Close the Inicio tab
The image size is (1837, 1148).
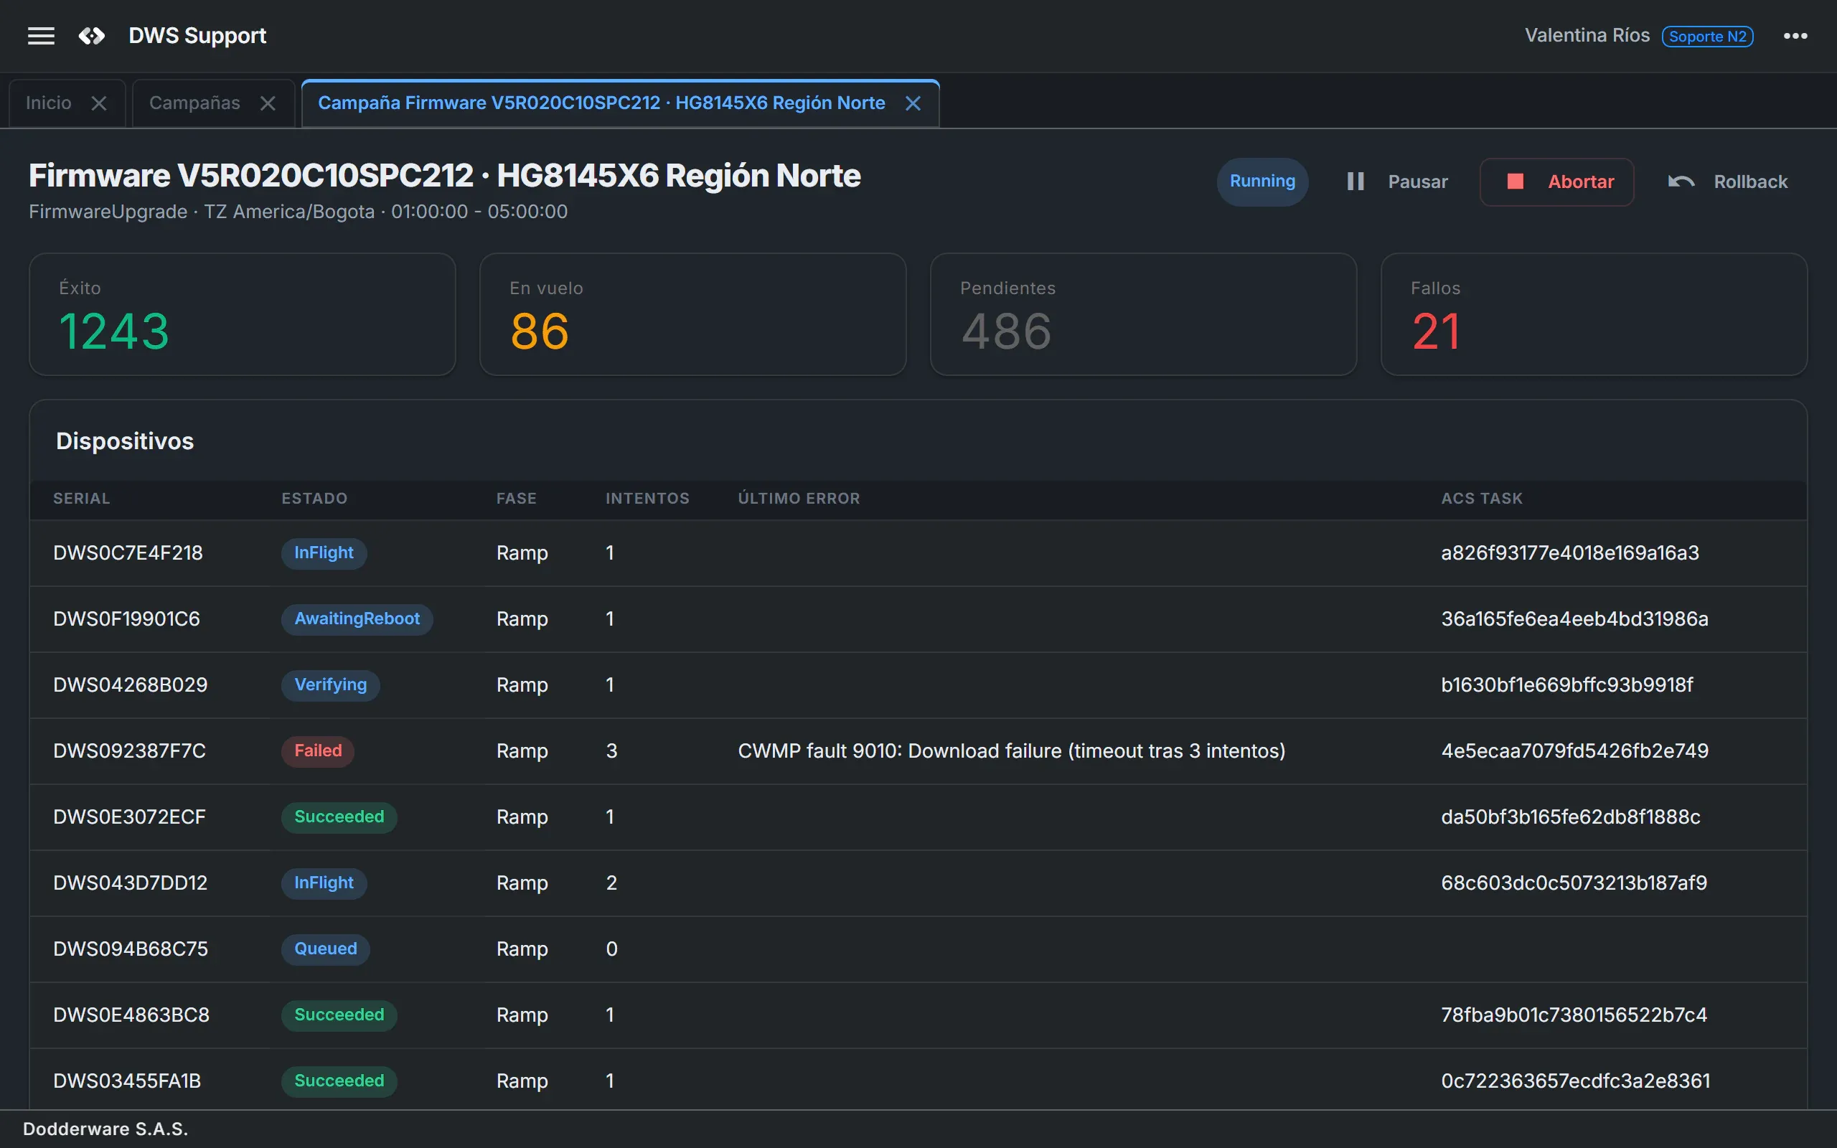(99, 103)
